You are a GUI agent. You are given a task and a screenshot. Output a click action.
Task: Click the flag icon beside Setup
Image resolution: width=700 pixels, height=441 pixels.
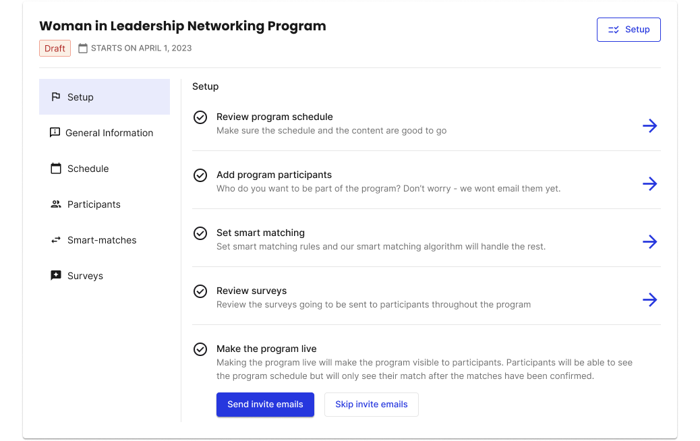pos(56,97)
